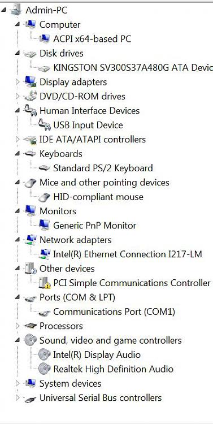This screenshot has width=213, height=424.
Task: Select the Other devices category label
Action: [67, 269]
